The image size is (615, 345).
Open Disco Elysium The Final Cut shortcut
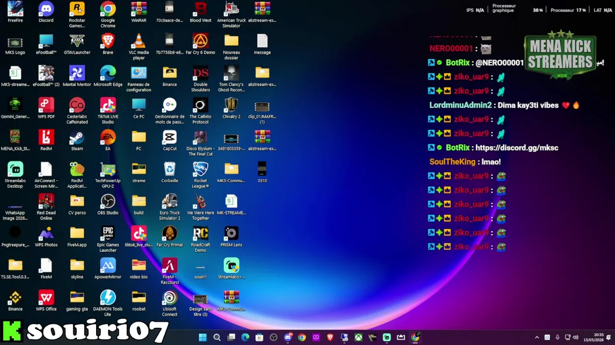click(x=200, y=143)
